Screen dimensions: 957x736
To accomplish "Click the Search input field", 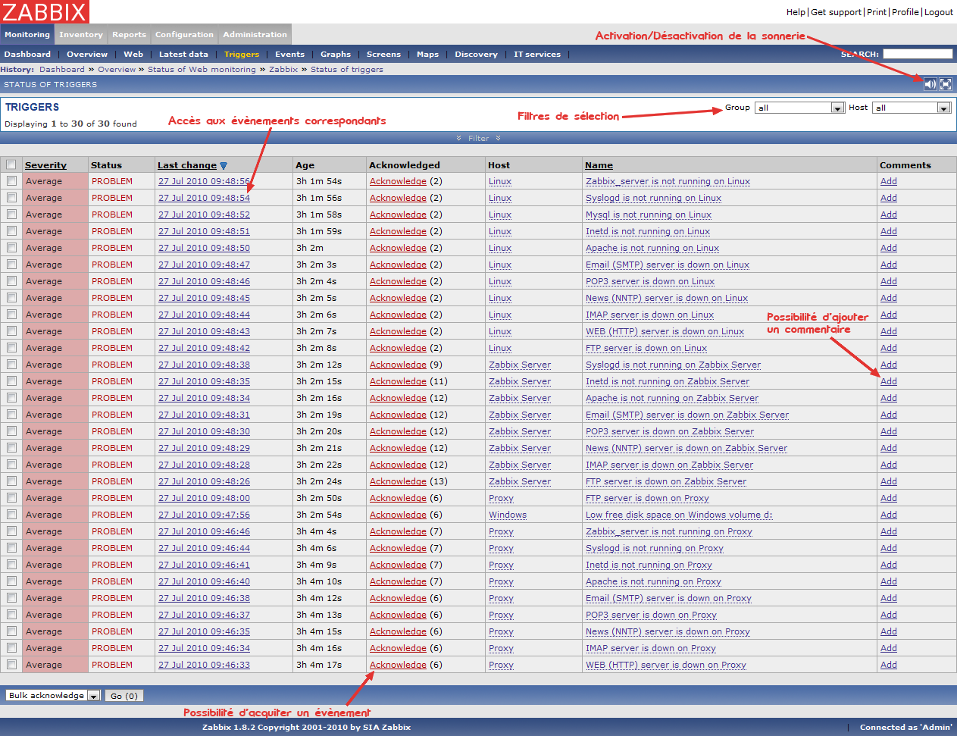I will 917,54.
